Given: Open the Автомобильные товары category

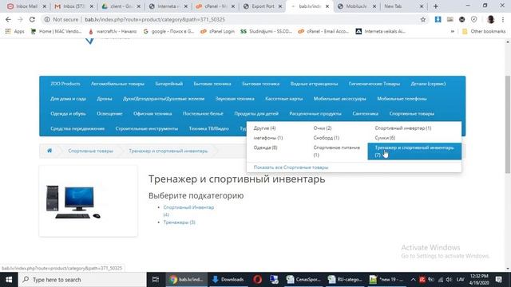Looking at the screenshot, I should [117, 84].
